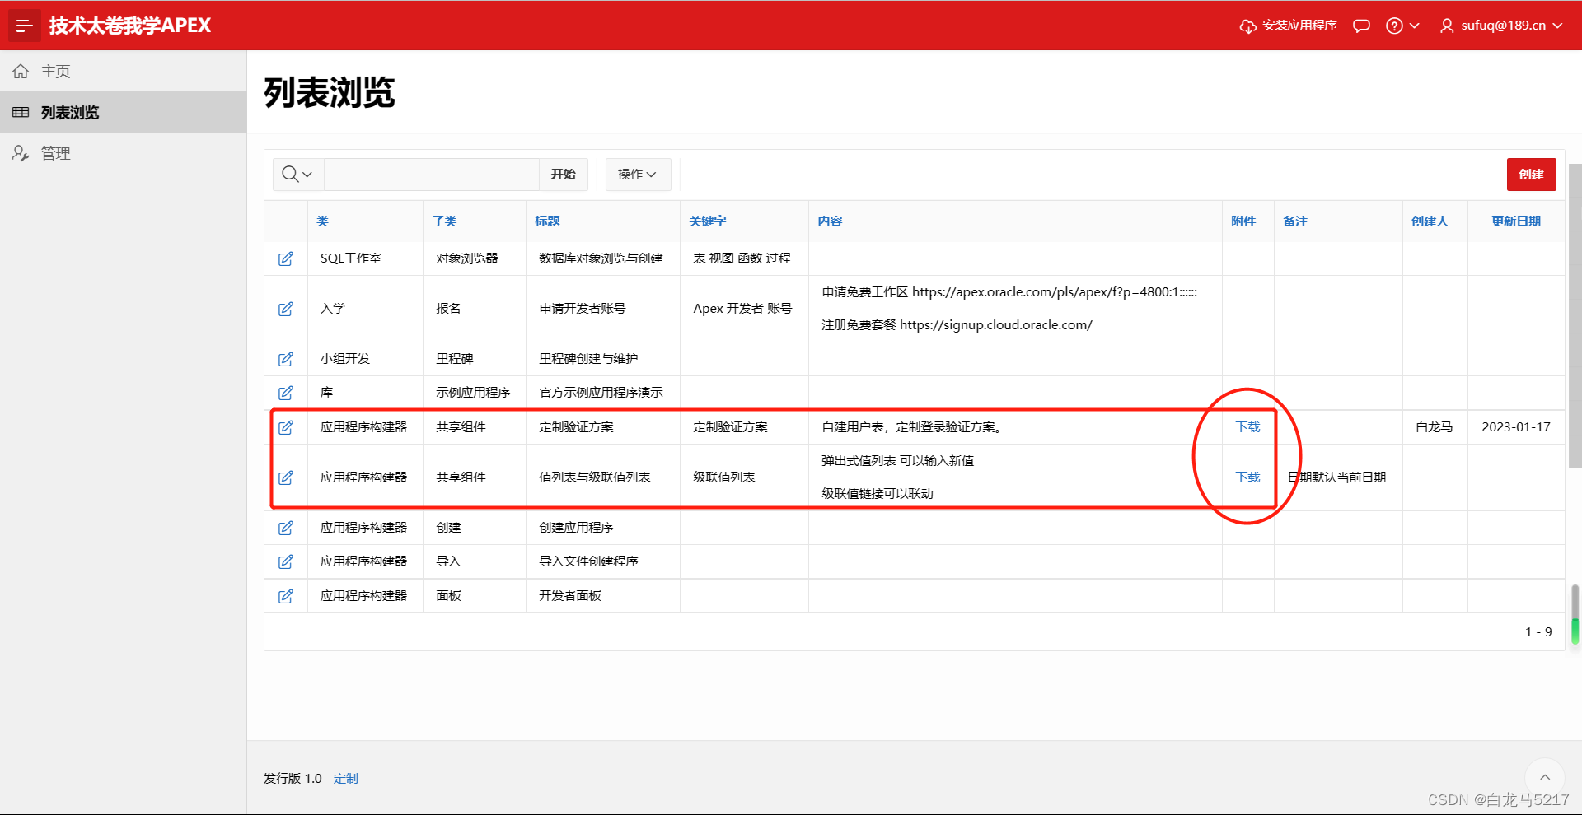
Task: Edit the 入学 报名 row
Action: coord(286,309)
